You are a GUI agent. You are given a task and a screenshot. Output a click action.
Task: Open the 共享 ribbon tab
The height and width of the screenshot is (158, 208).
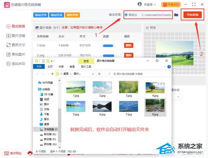(x=61, y=67)
